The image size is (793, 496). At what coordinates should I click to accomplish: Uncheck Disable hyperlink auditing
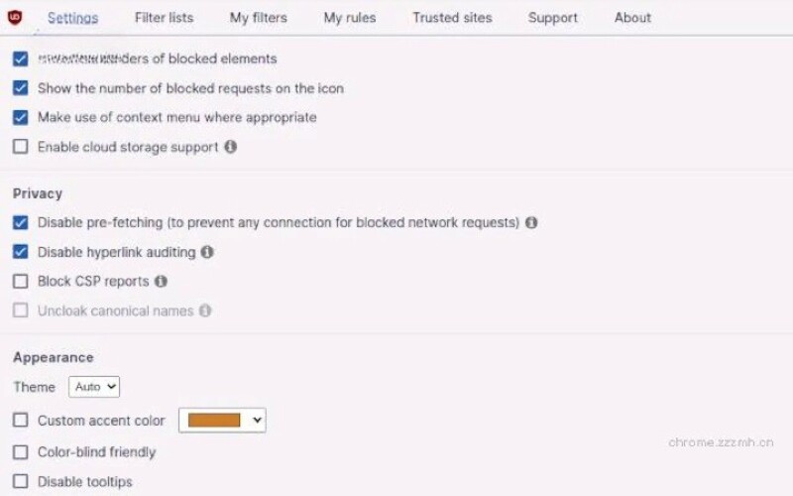[x=21, y=252]
